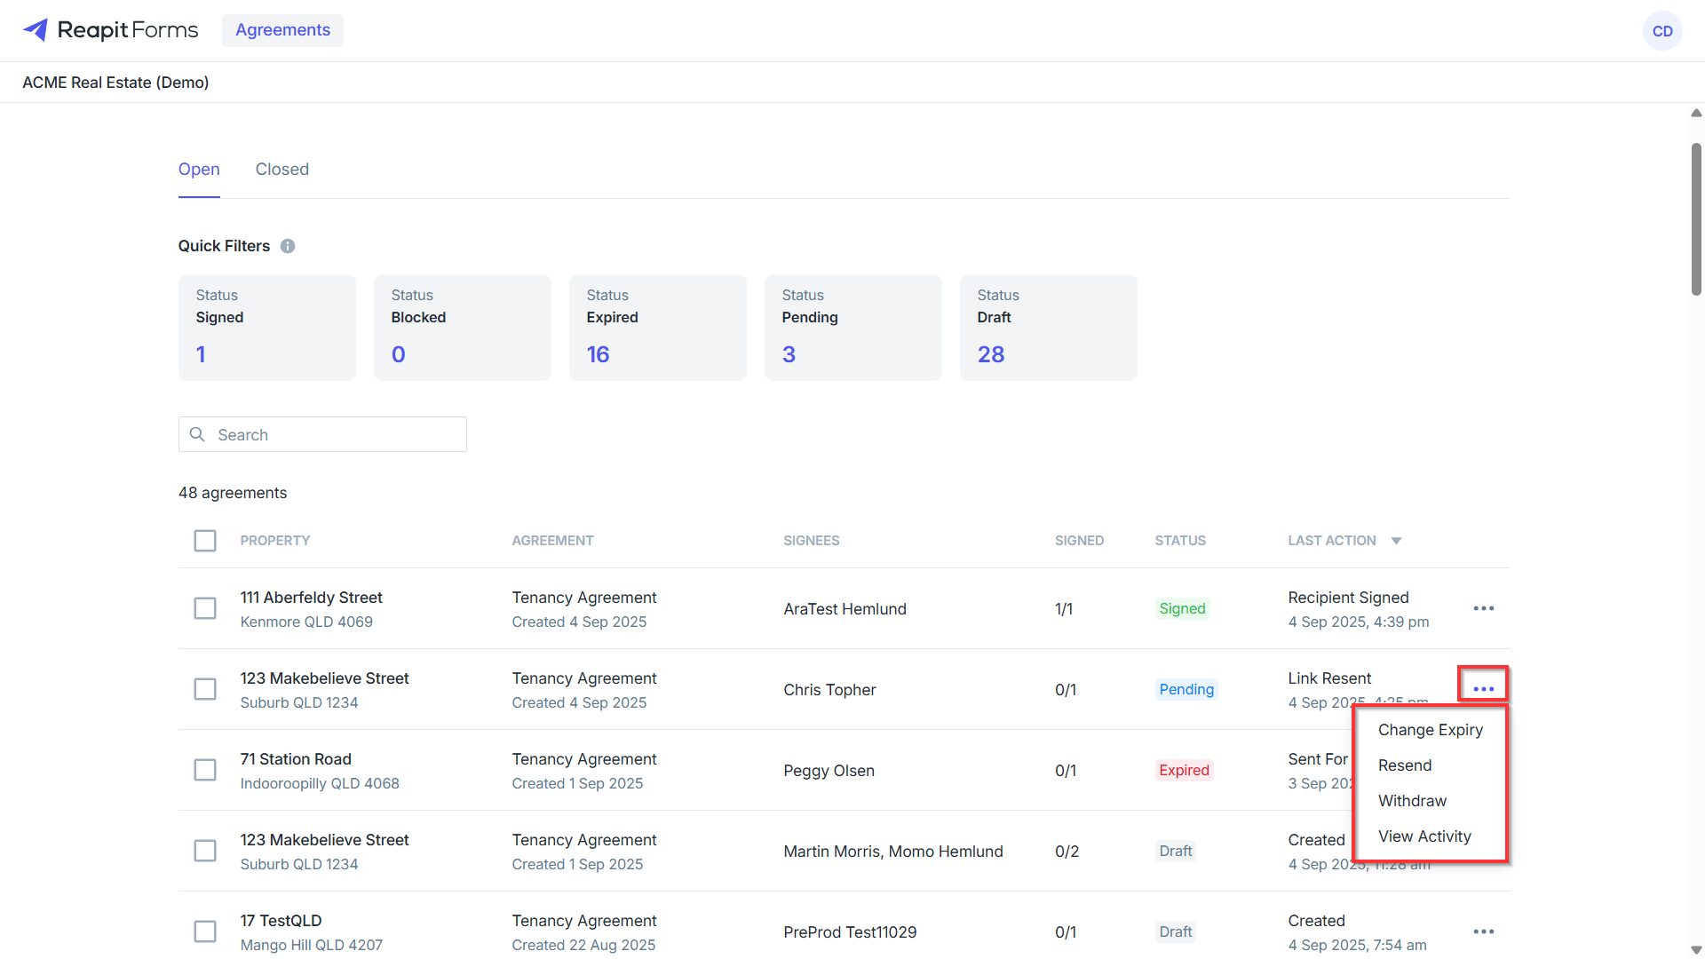The image size is (1705, 959).
Task: Click the Reapit Forms paper plane logo
Action: [x=36, y=30]
